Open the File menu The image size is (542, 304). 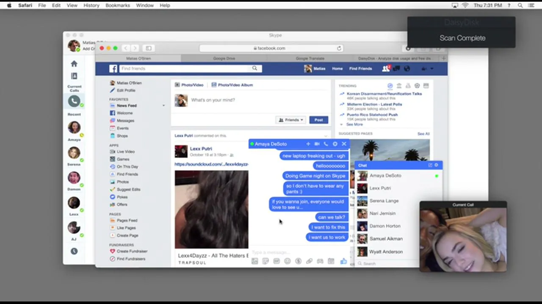point(42,5)
